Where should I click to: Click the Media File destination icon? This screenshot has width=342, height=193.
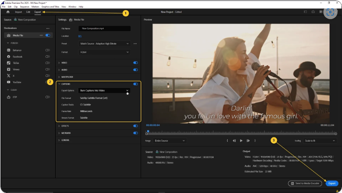8,35
